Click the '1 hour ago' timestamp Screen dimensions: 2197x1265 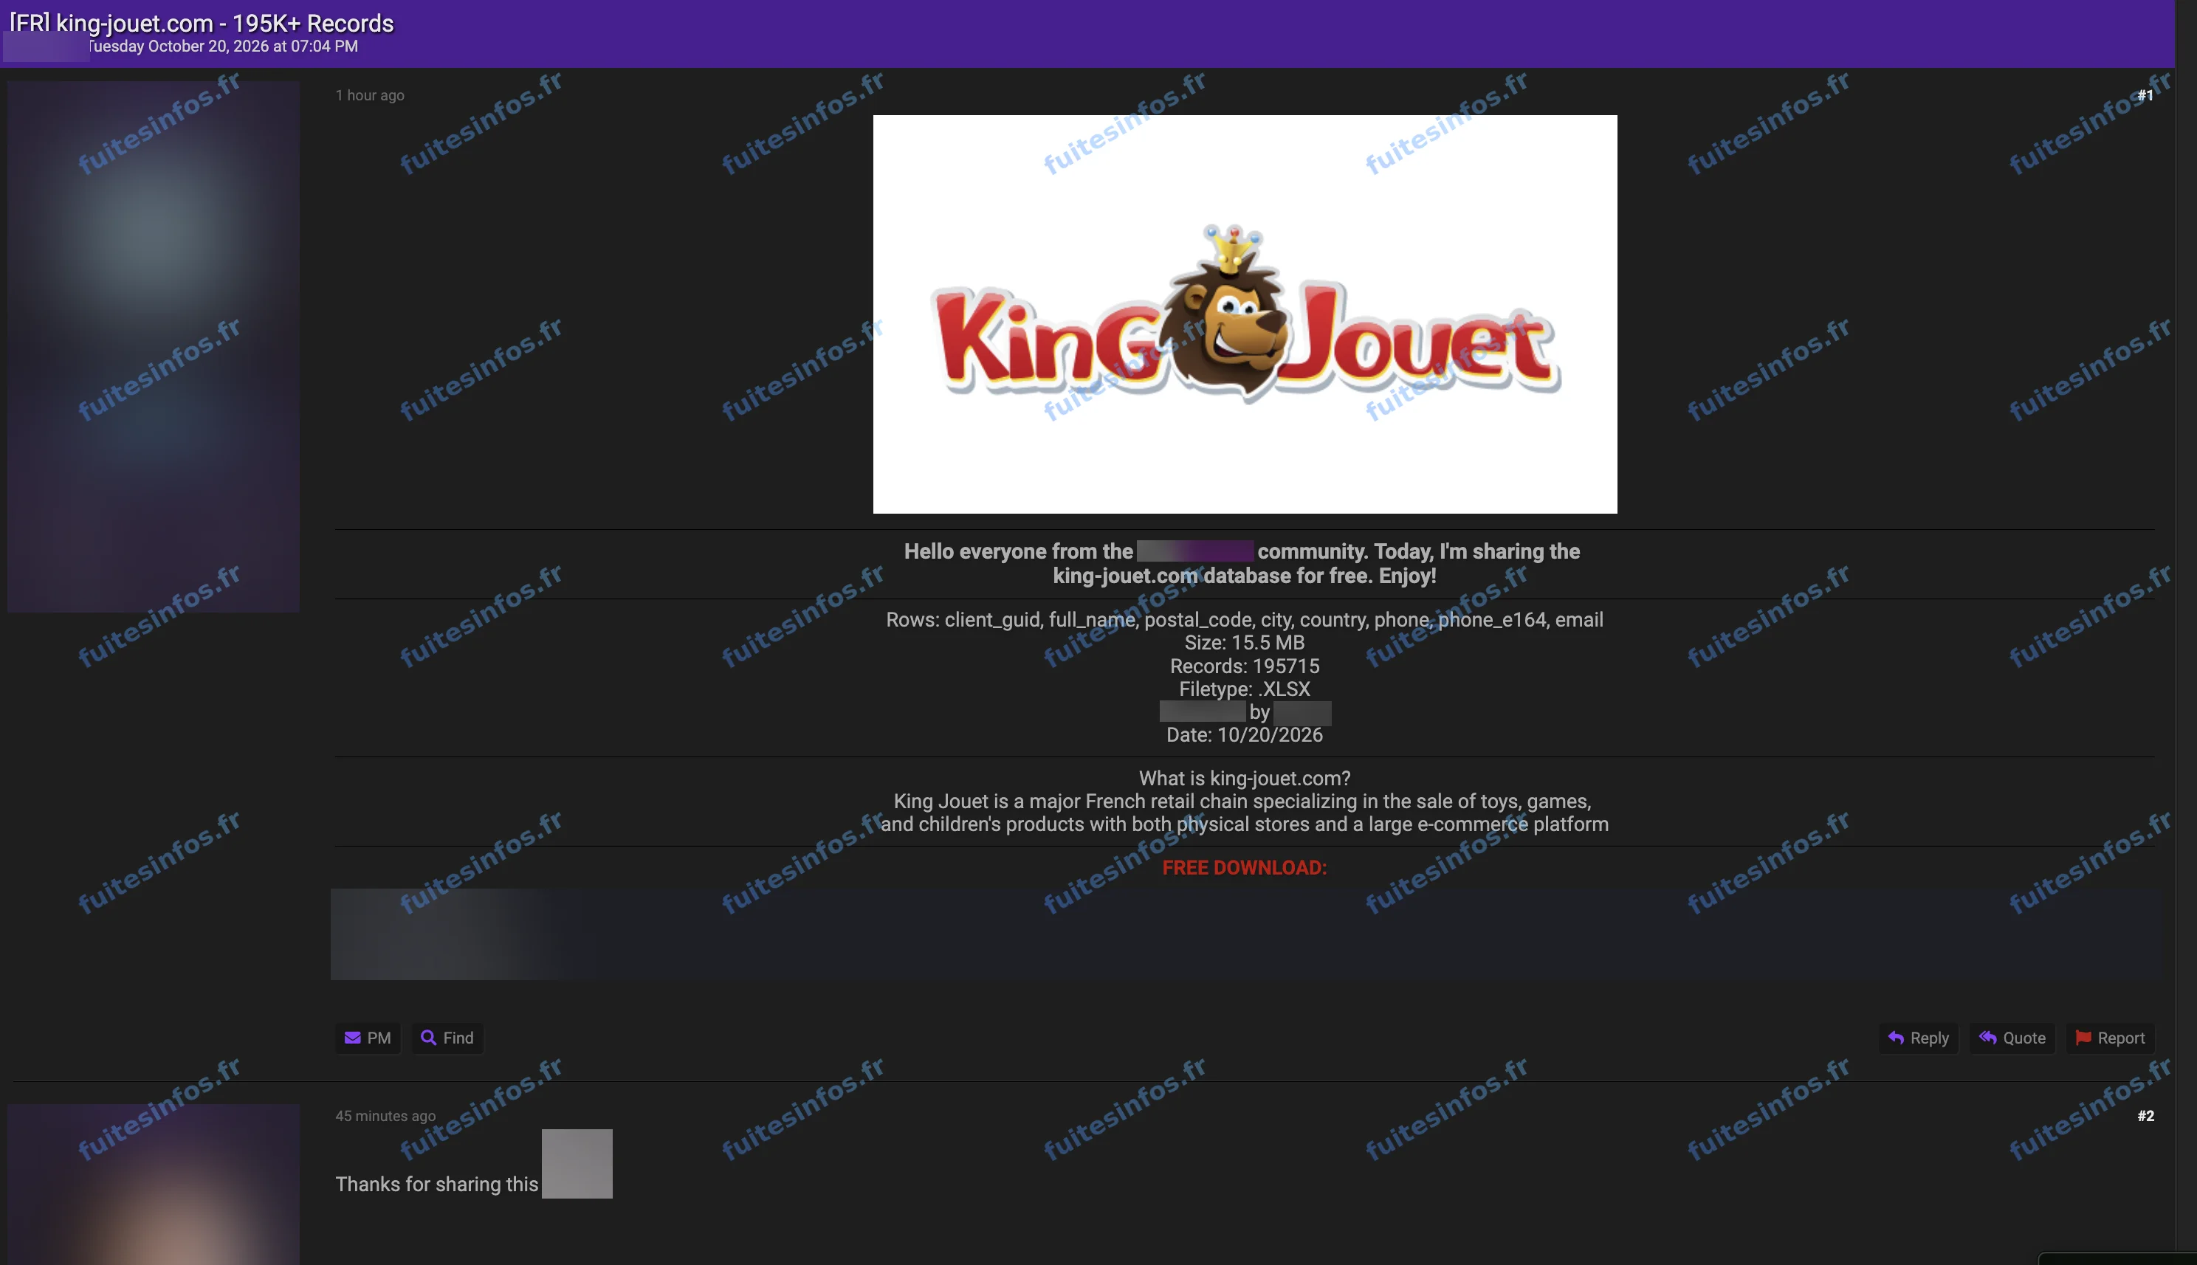point(370,95)
